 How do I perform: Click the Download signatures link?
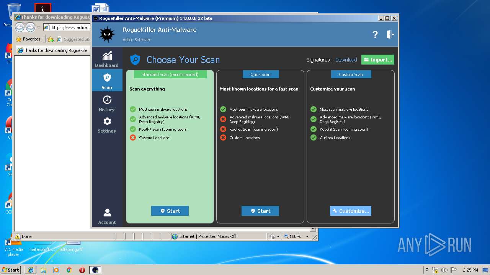[346, 60]
